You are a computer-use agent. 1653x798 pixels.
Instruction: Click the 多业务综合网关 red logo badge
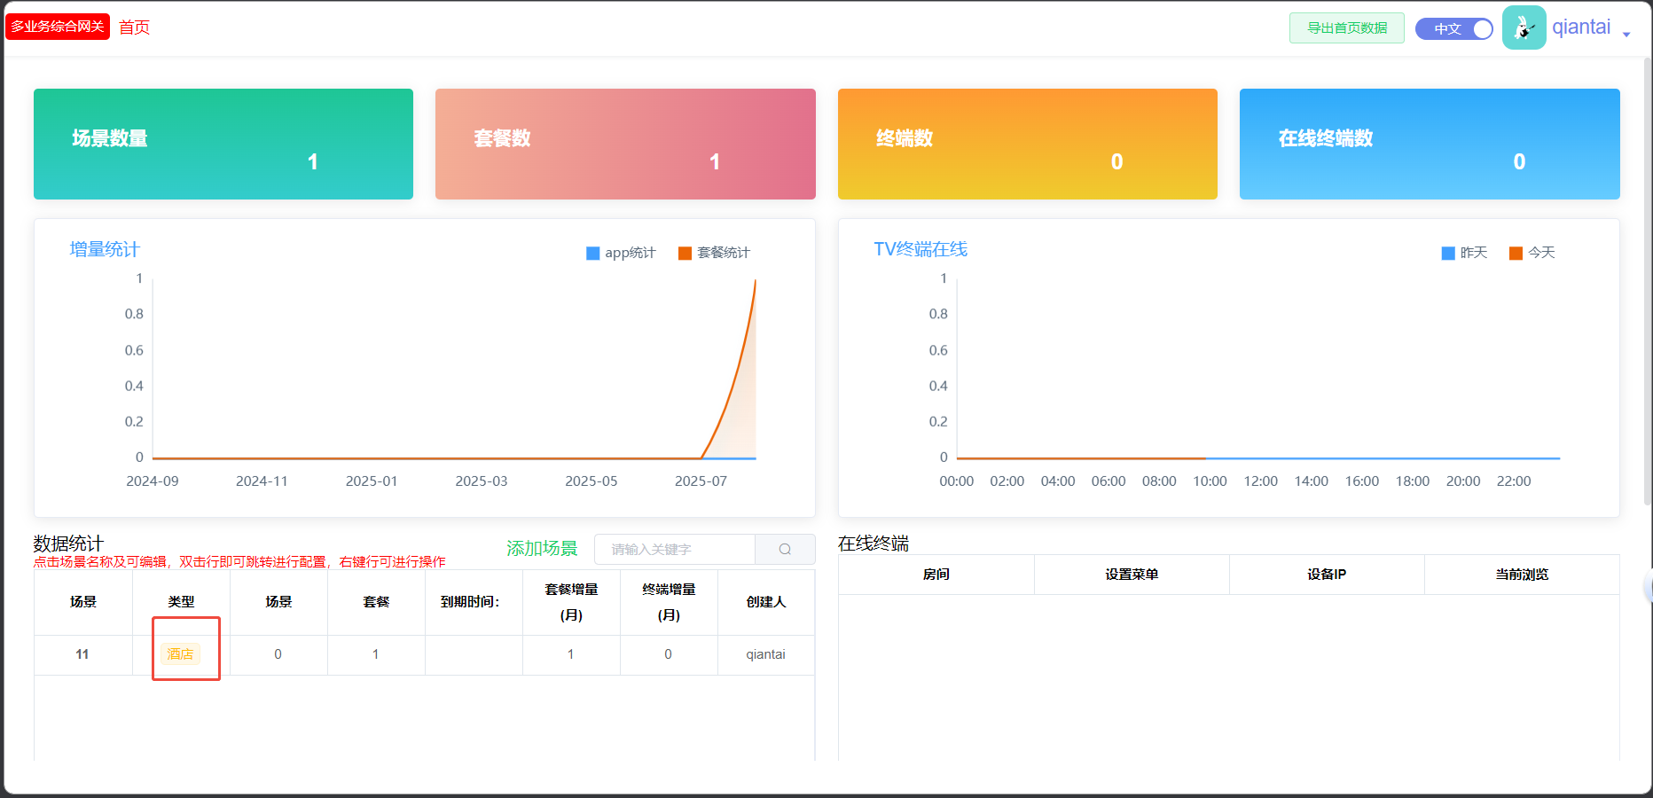[x=58, y=27]
